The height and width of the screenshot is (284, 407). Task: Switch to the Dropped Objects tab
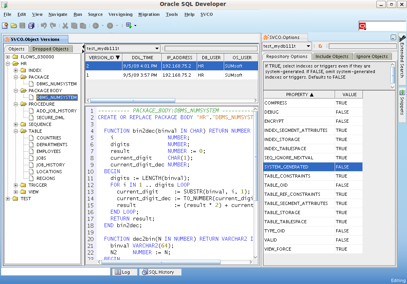click(50, 49)
